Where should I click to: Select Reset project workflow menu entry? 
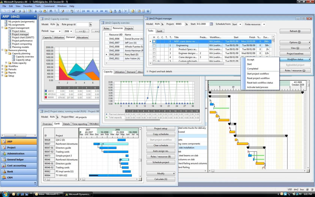click(258, 78)
